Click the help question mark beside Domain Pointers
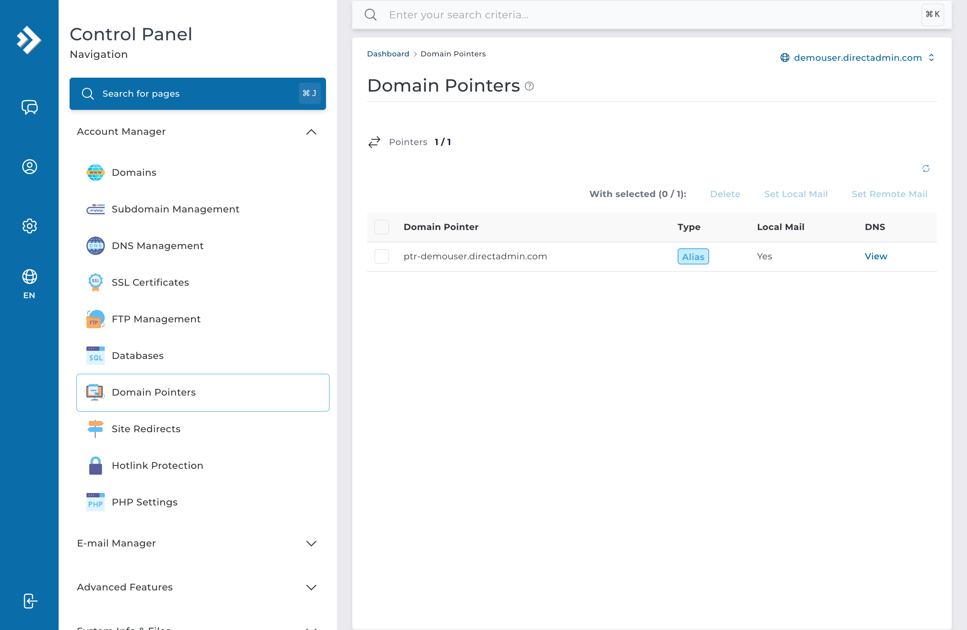 (529, 86)
